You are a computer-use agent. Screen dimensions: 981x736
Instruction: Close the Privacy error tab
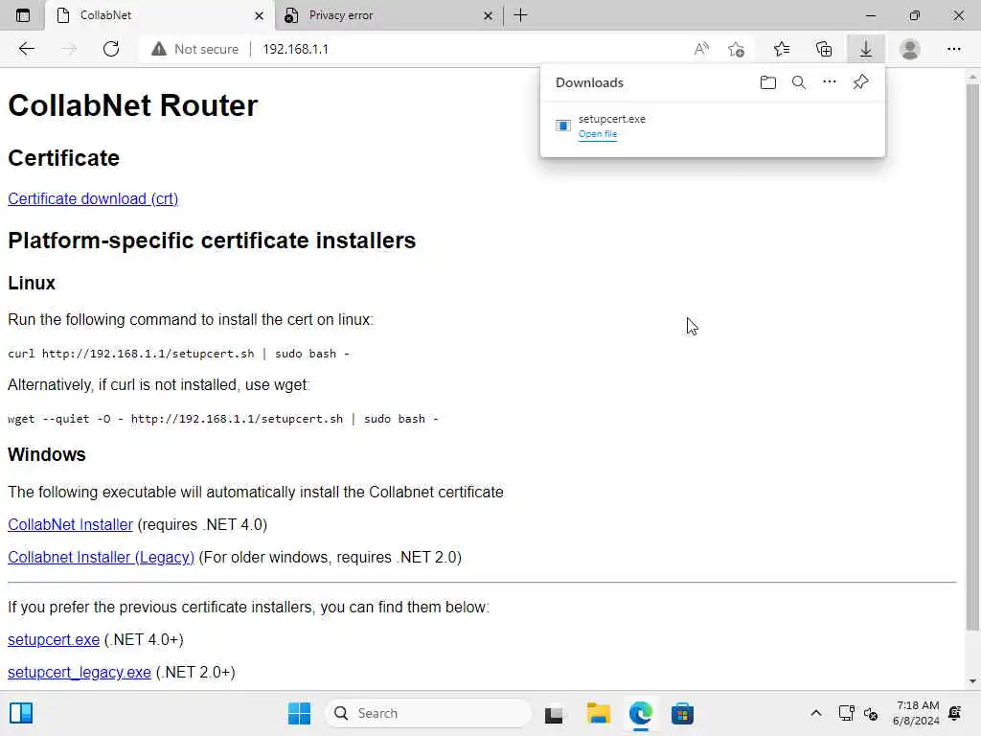pyautogui.click(x=488, y=15)
